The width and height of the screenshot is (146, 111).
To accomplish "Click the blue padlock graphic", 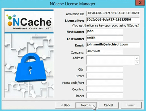I will pos(31,67).
